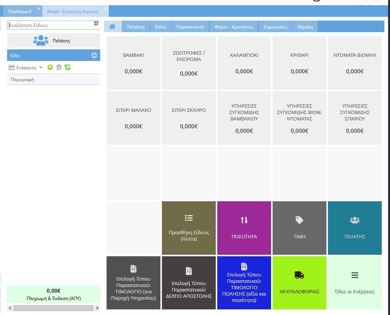The height and width of the screenshot is (315, 390).
Task: Click the Αναζήτηση Είδους search field
Action: 50,25
